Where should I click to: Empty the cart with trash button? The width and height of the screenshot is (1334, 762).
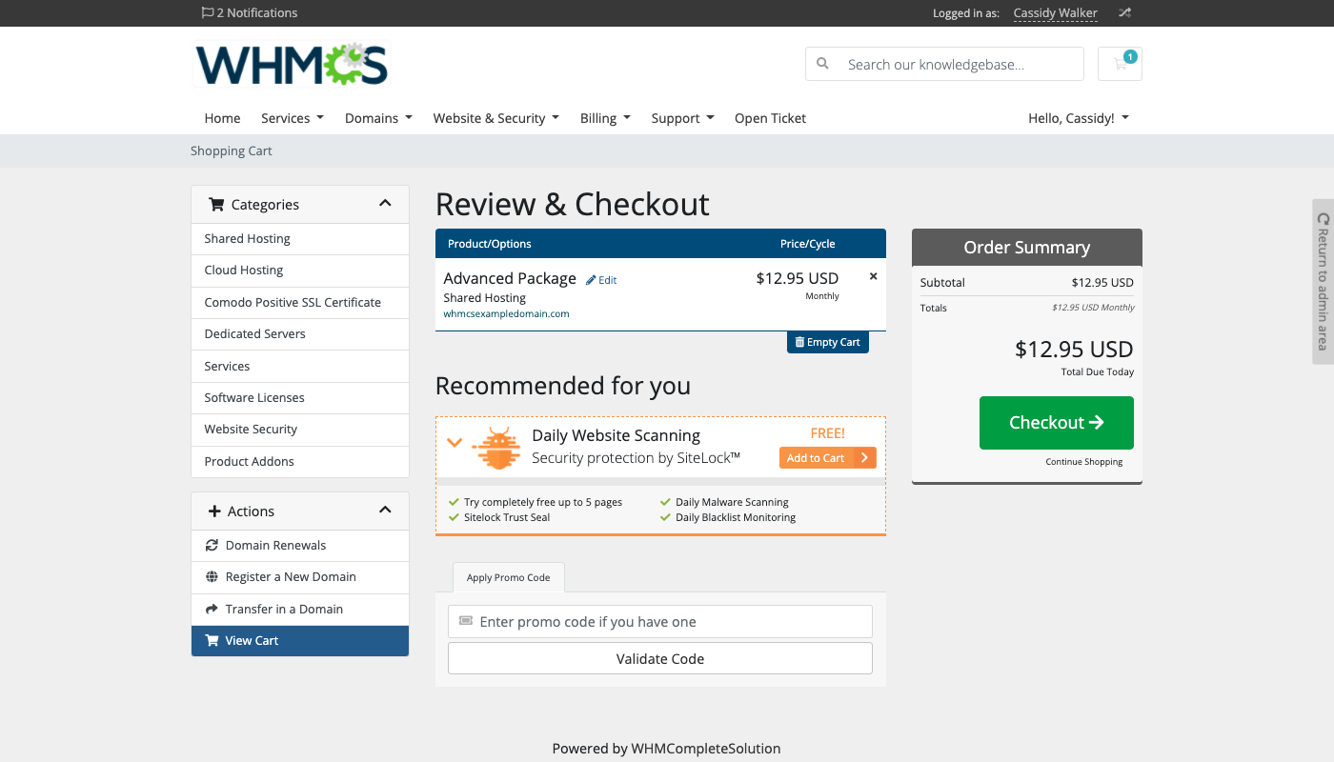827,342
